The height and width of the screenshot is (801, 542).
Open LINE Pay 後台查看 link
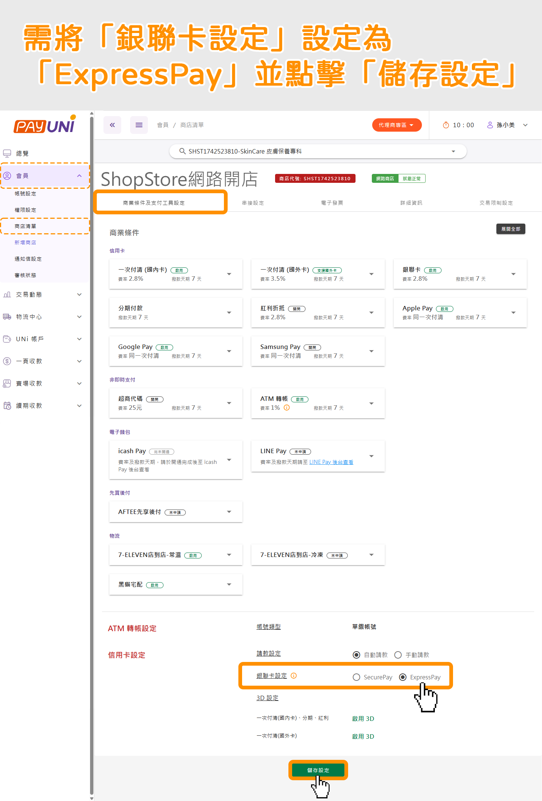tap(331, 462)
